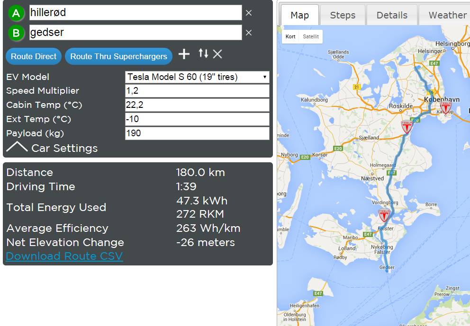
Task: Click the Rødby label on the map
Action: tap(340, 257)
